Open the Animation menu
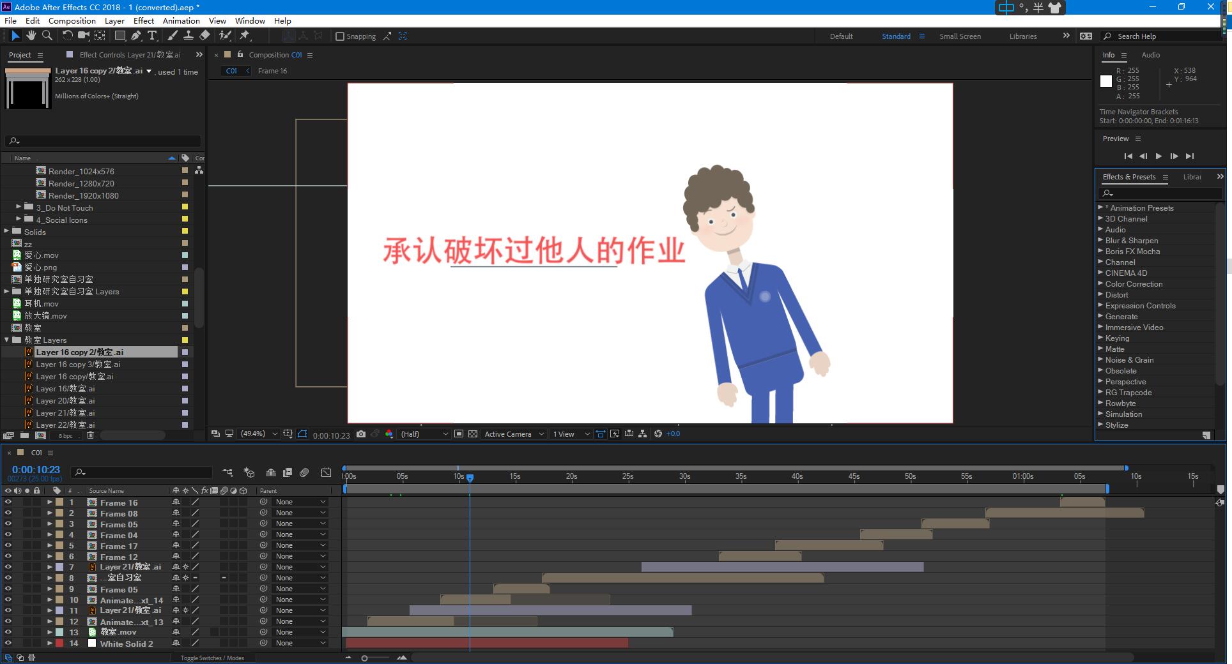Image resolution: width=1232 pixels, height=664 pixels. point(181,20)
